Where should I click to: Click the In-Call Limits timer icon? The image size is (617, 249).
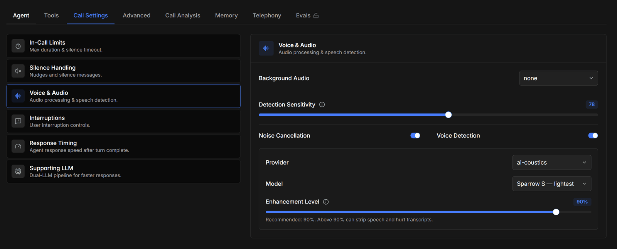(x=18, y=46)
